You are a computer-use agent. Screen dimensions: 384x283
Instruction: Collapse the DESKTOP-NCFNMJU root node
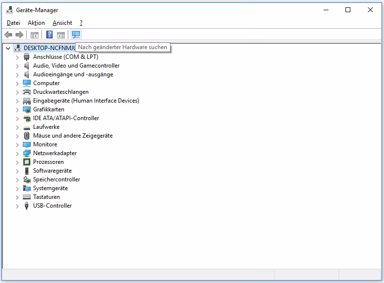8,48
